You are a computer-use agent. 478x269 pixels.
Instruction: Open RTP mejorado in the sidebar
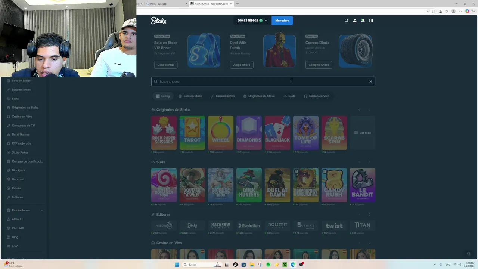click(21, 143)
